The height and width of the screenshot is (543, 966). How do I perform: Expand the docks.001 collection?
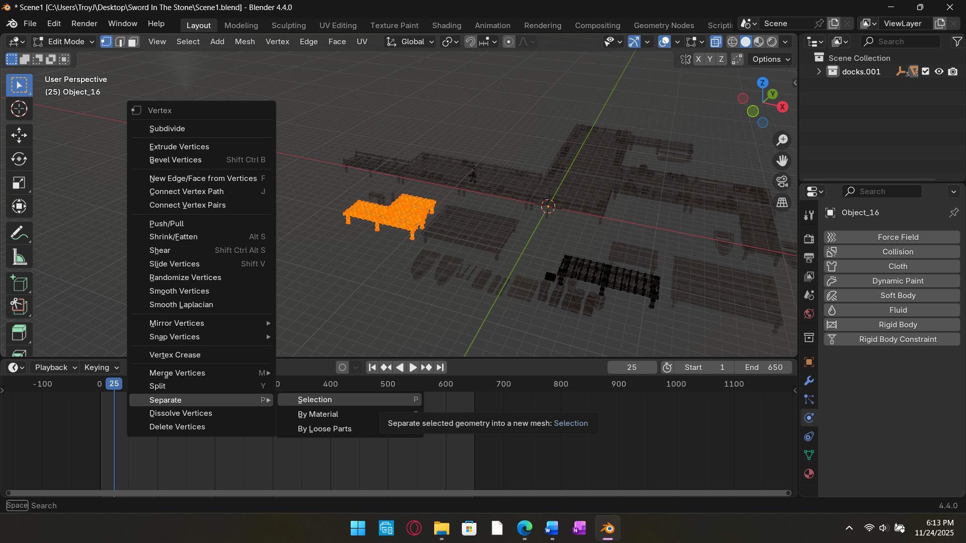[x=819, y=71]
